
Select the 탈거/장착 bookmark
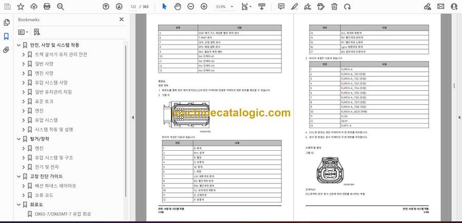pos(40,139)
